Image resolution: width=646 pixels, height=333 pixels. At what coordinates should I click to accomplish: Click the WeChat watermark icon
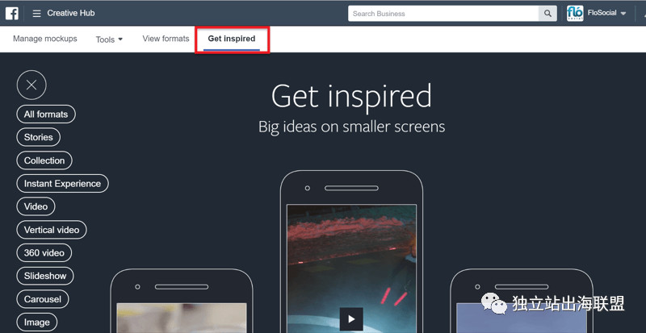pos(494,304)
